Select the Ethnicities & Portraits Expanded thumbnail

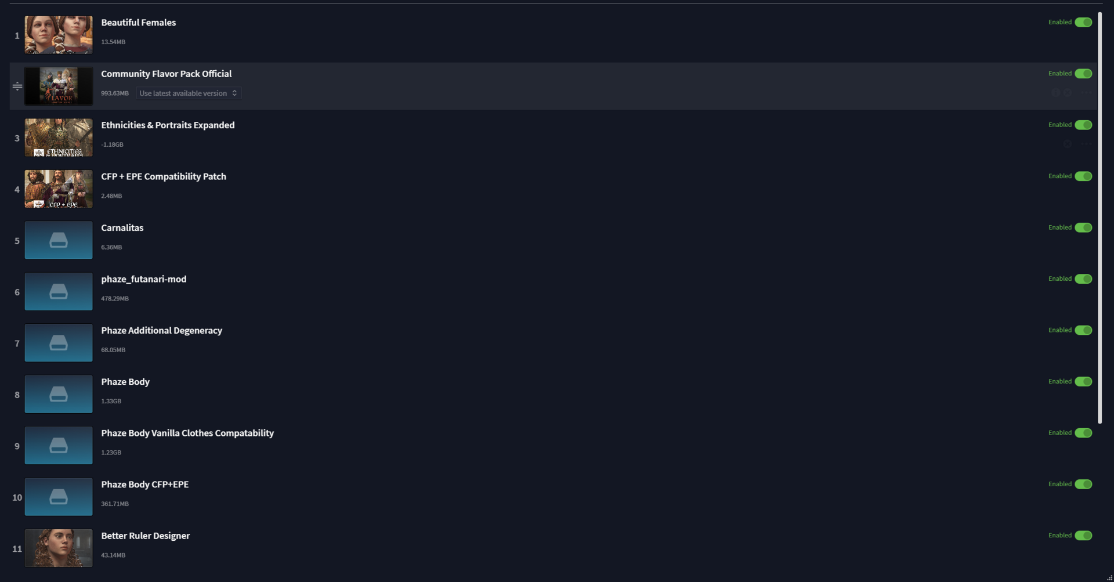pos(59,138)
